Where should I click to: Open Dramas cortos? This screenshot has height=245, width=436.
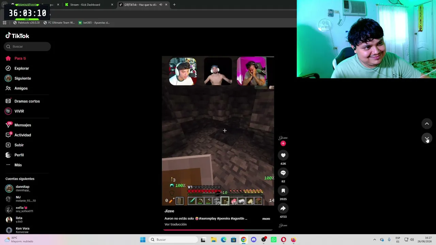23,101
